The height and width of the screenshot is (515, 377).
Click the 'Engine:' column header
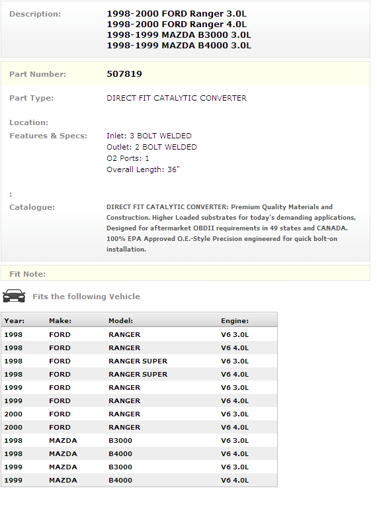tap(235, 320)
